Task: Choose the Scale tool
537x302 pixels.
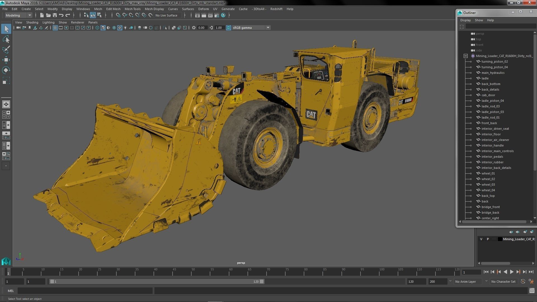Action: pos(6,81)
